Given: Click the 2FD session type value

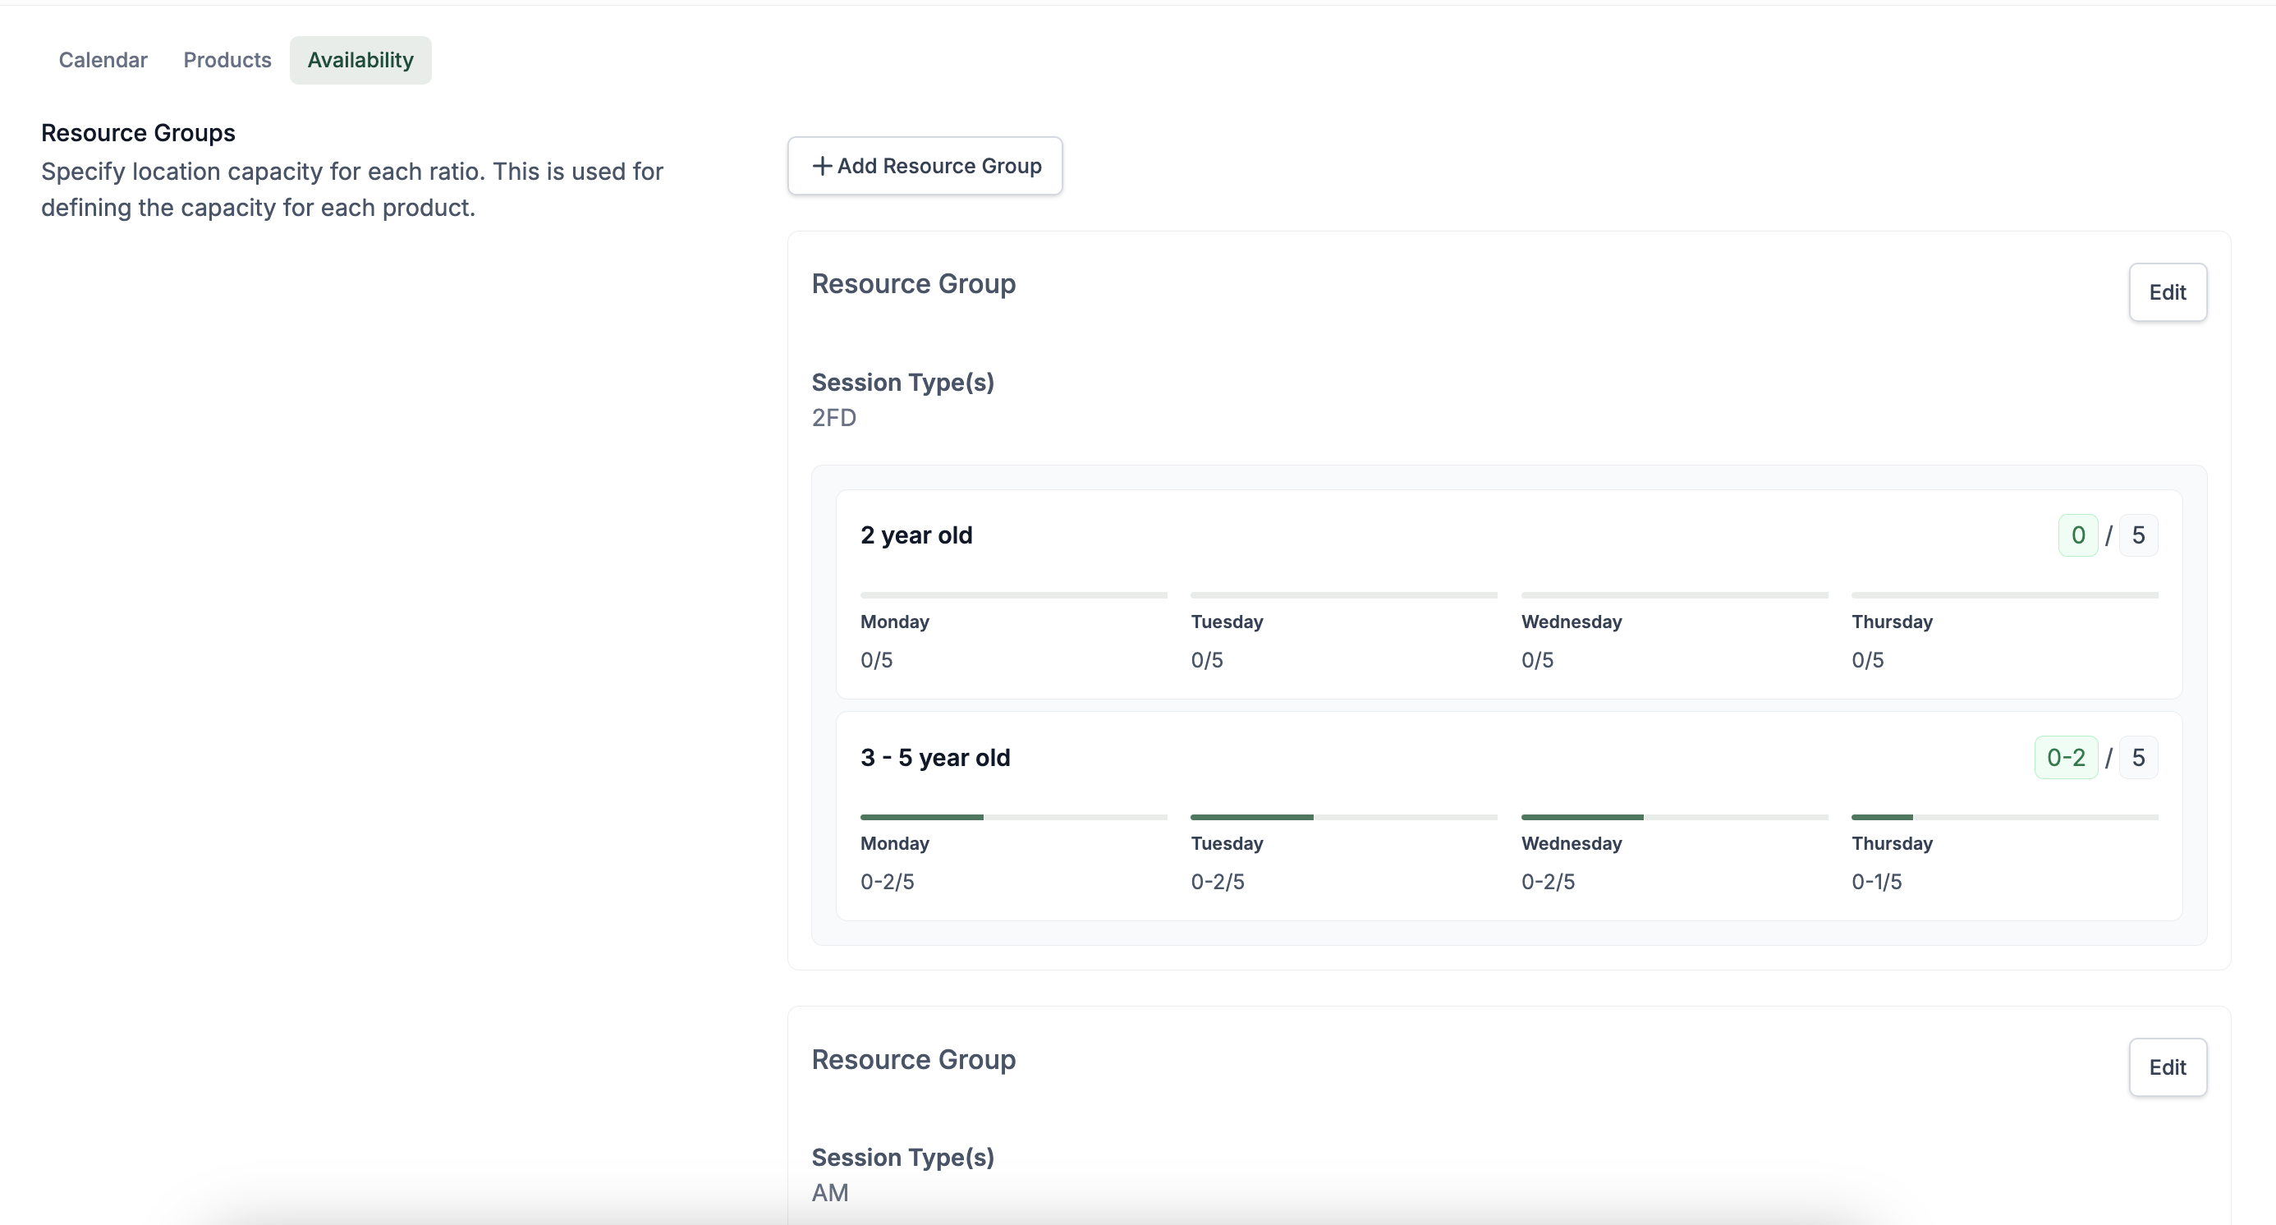Looking at the screenshot, I should 833,418.
